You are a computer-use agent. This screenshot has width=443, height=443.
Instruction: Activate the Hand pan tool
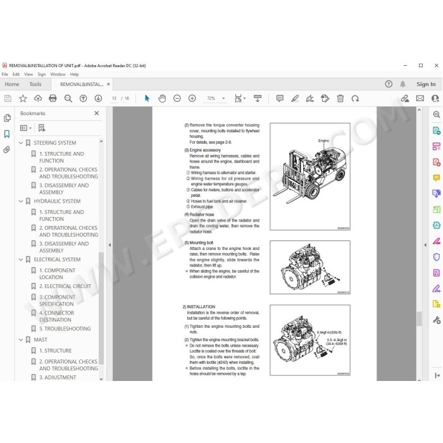point(162,98)
